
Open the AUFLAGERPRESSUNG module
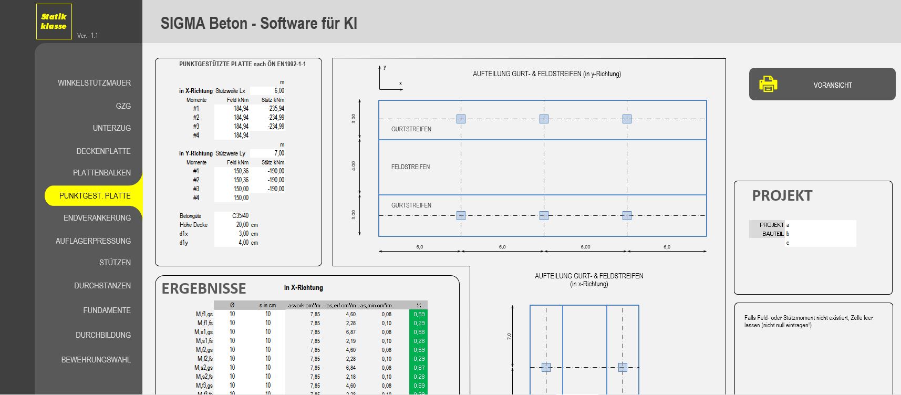93,241
